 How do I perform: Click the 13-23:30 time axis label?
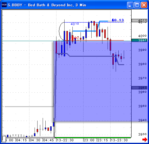click(119, 140)
